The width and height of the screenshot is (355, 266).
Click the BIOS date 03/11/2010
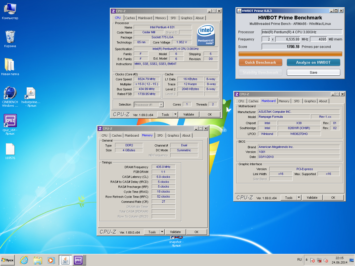point(299,157)
